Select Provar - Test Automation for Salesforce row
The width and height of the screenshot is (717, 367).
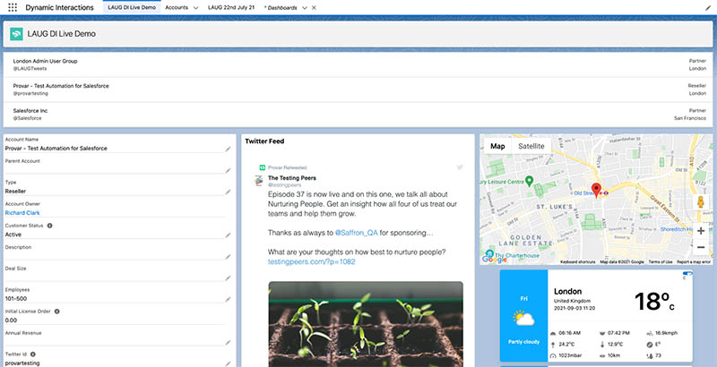point(358,90)
